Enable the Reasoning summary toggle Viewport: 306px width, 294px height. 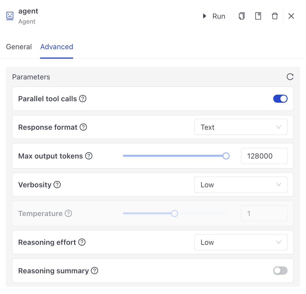pyautogui.click(x=280, y=271)
